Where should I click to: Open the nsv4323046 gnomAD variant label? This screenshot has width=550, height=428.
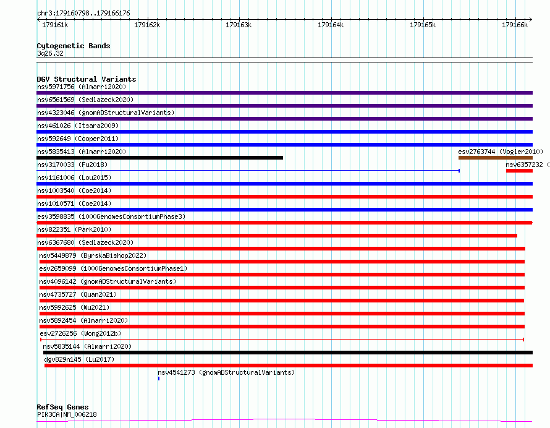[x=105, y=113]
